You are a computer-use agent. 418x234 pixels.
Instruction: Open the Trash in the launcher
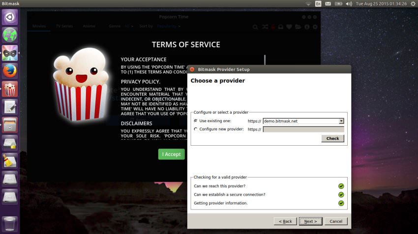(10, 224)
